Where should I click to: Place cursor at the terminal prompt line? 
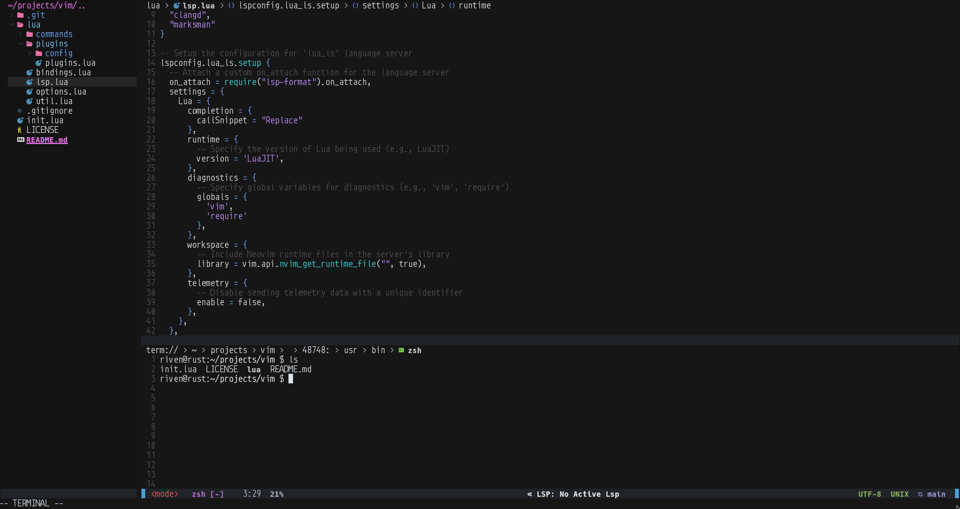click(291, 379)
